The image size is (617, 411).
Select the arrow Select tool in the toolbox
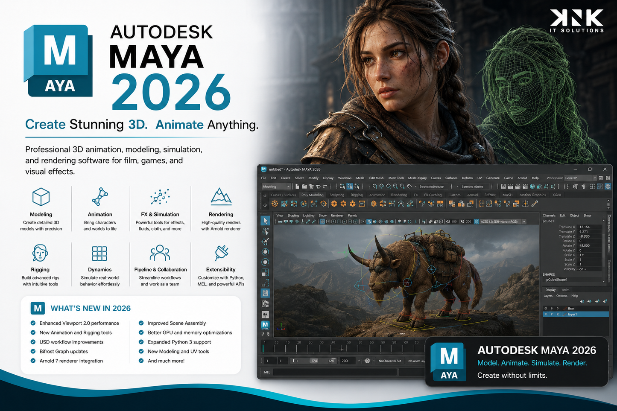[x=265, y=221]
